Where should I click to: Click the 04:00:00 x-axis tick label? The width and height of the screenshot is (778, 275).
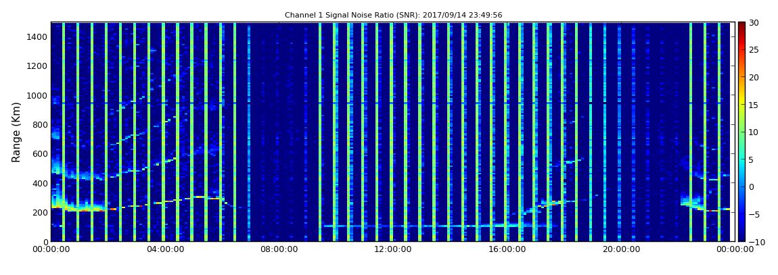pos(165,249)
